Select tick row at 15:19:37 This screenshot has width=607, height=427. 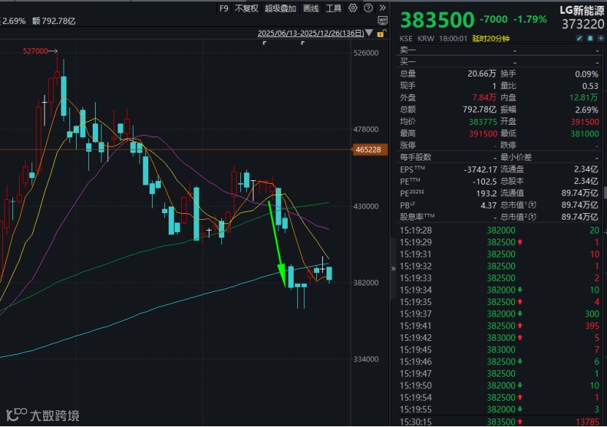pyautogui.click(x=500, y=314)
